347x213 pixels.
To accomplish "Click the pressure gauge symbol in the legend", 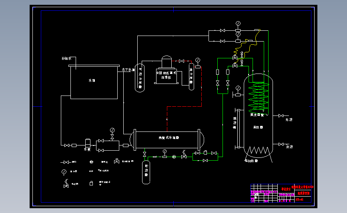I will 64,172.
